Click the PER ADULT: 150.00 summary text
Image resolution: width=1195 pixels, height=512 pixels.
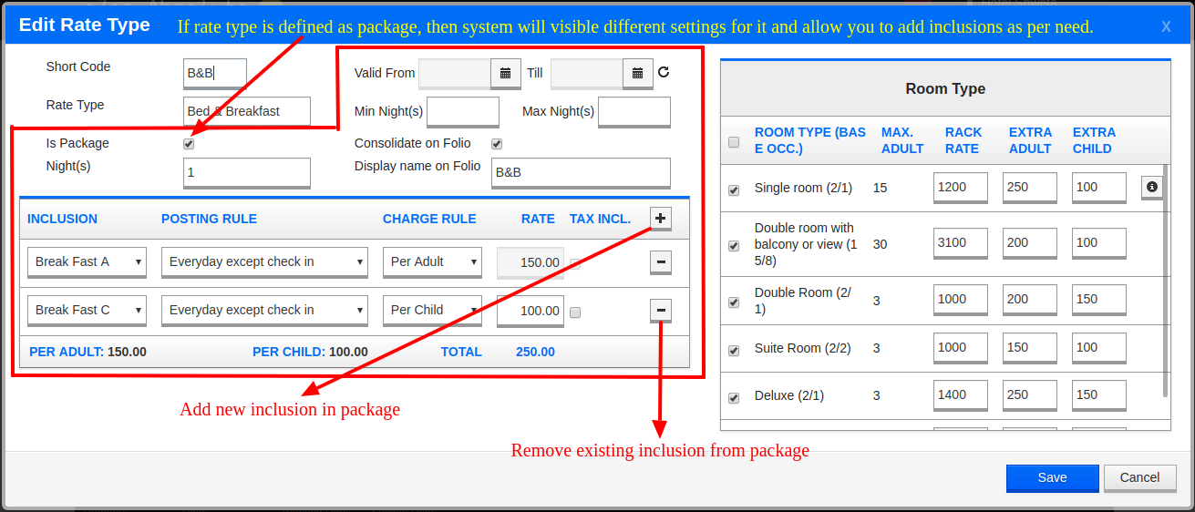click(88, 352)
